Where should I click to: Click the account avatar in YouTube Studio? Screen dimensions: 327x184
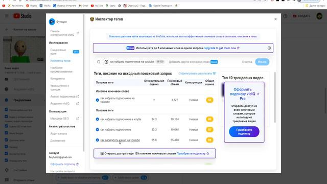[x=319, y=16]
